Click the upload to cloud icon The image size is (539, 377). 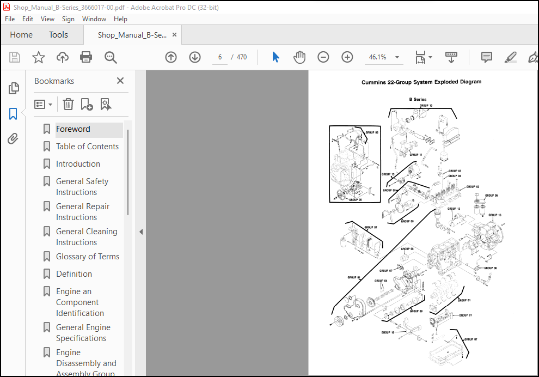[x=63, y=57]
